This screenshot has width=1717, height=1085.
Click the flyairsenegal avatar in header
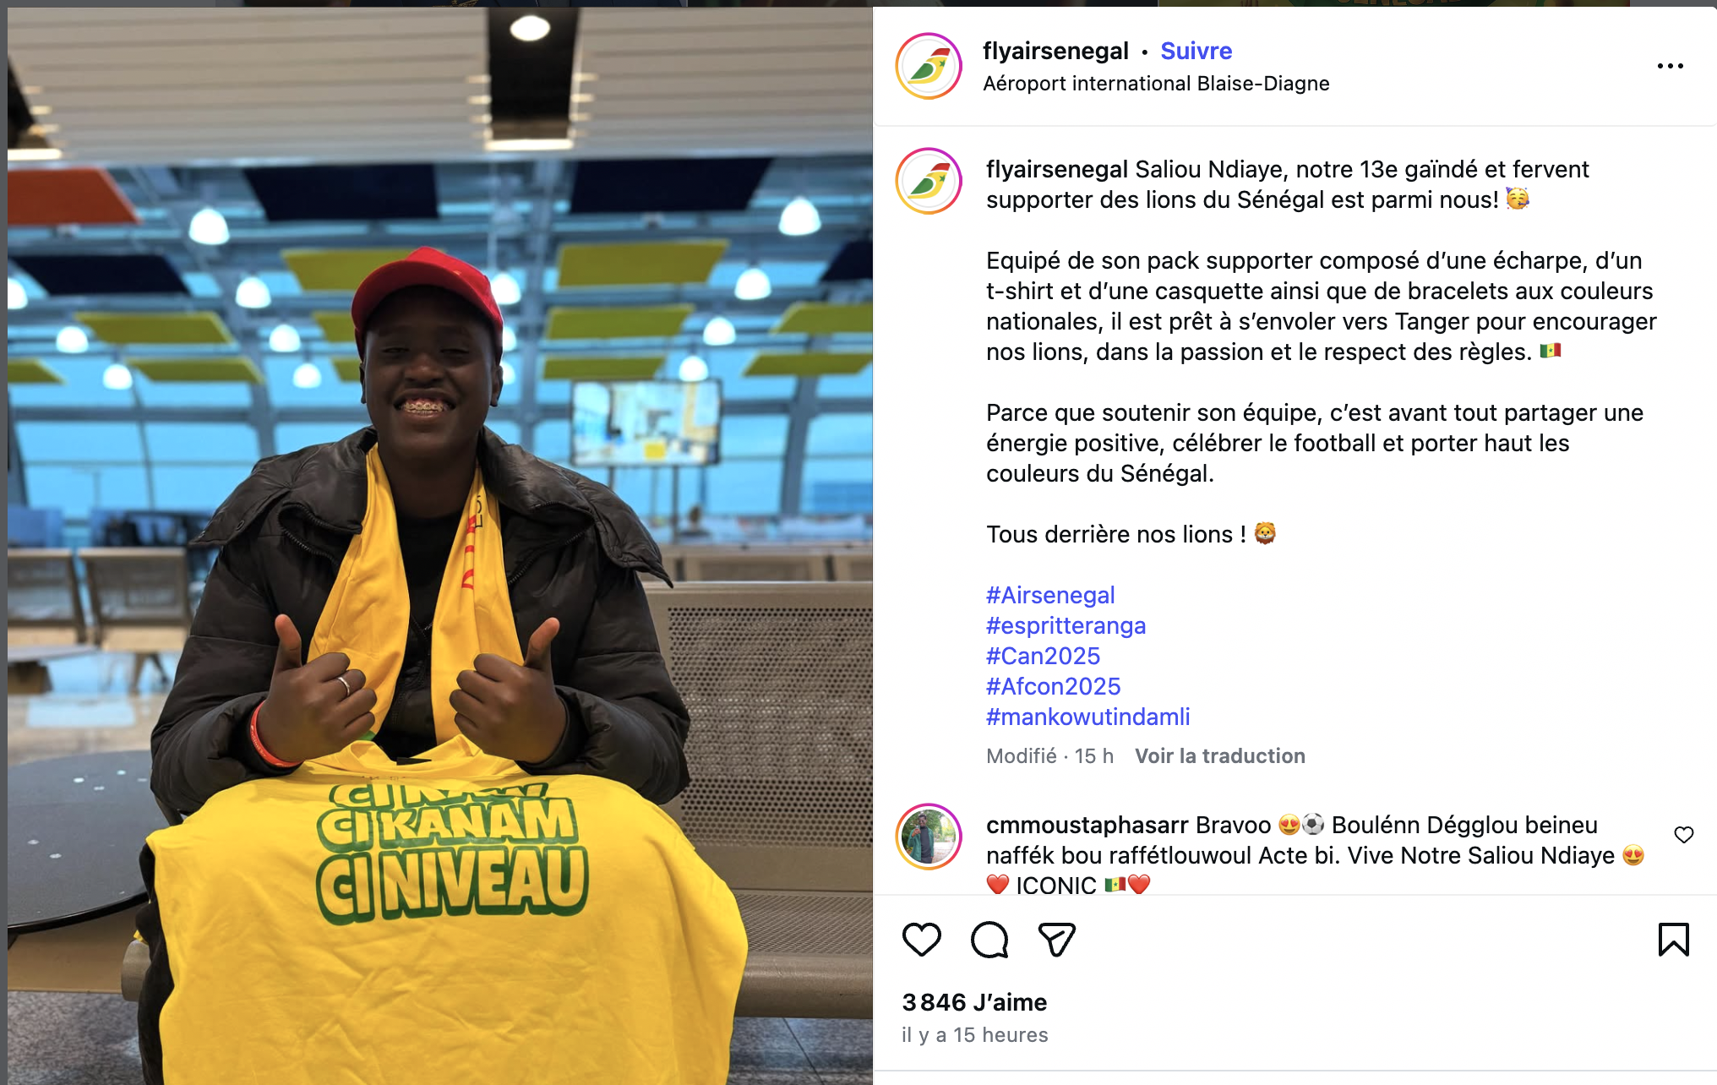pos(929,66)
